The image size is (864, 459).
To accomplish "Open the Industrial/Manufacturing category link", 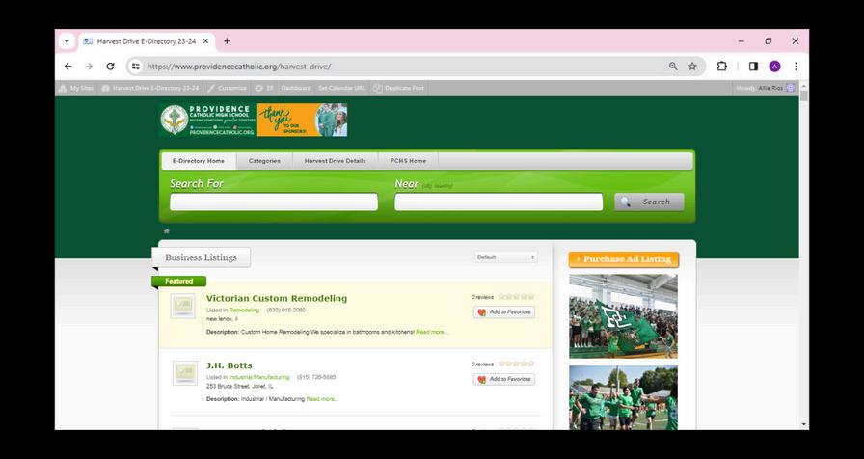I will click(x=259, y=377).
